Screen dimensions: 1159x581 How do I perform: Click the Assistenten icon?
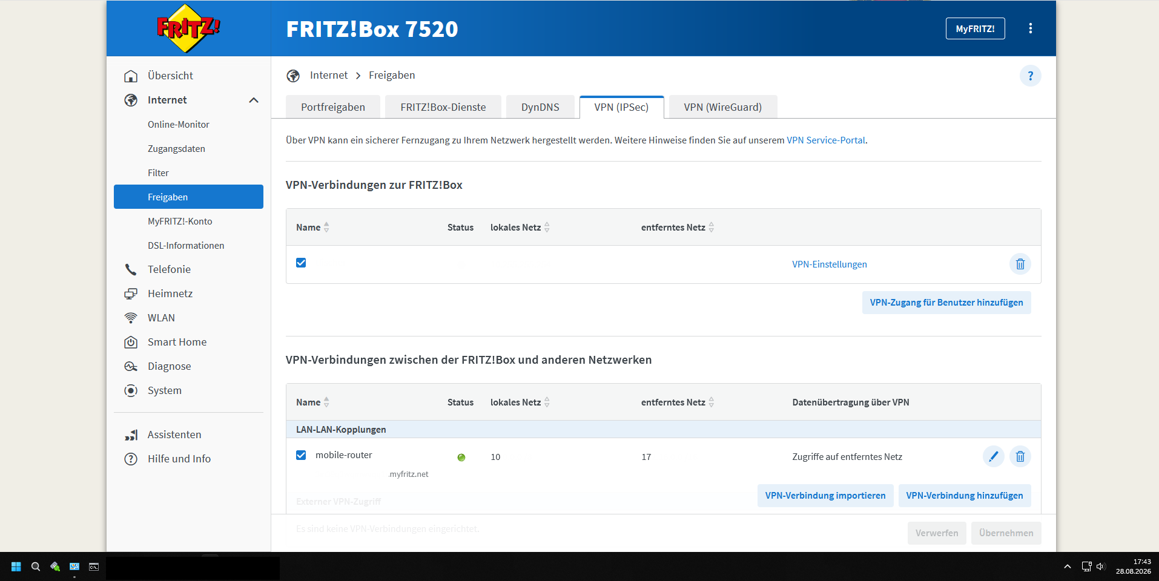(131, 435)
